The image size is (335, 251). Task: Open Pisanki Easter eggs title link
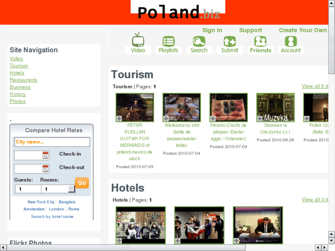click(229, 132)
